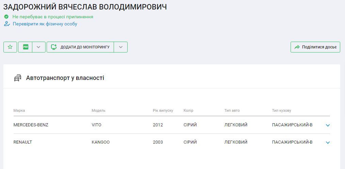Click the monitor icon in monitoring button
The image size is (345, 169).
pyautogui.click(x=54, y=47)
